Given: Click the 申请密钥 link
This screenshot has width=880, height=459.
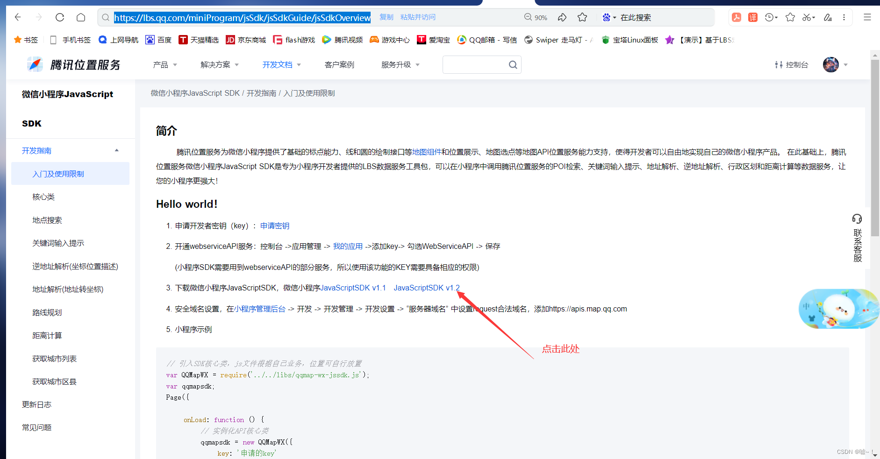Looking at the screenshot, I should click(x=275, y=226).
